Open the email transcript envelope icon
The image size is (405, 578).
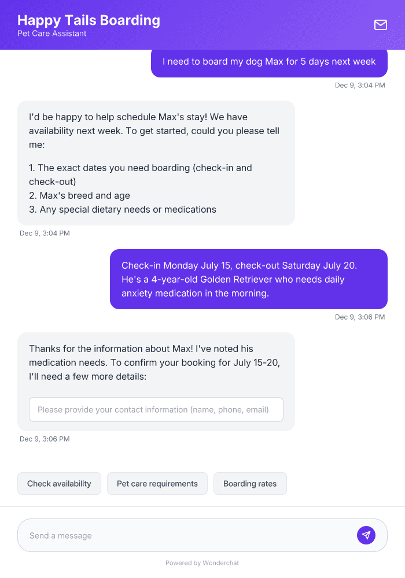[x=380, y=25]
